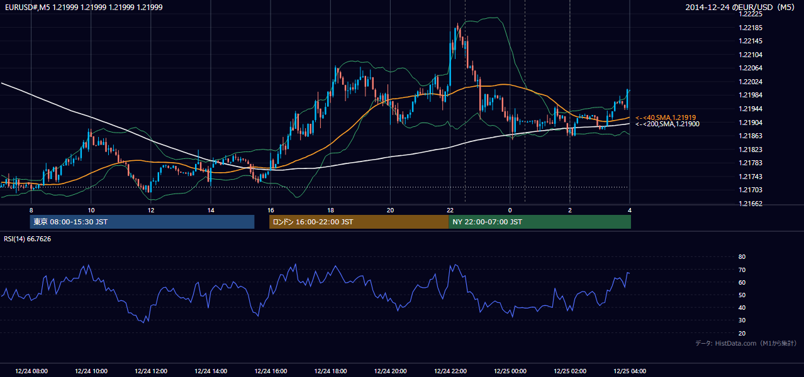The image size is (804, 377).
Task: Select the NY 22:00-07:00 JST session bar
Action: coord(540,222)
